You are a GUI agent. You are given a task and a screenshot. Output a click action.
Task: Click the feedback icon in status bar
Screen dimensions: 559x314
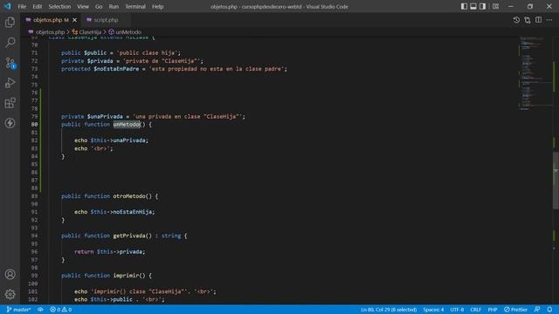537,310
